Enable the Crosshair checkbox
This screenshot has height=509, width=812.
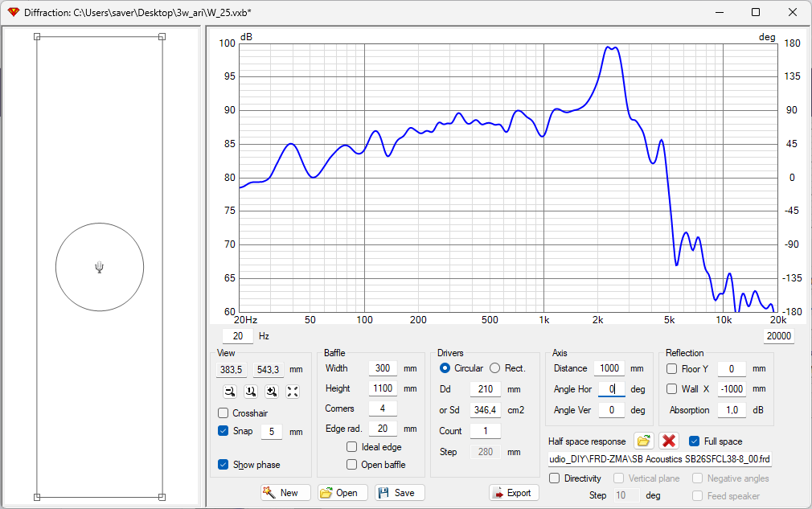[224, 413]
